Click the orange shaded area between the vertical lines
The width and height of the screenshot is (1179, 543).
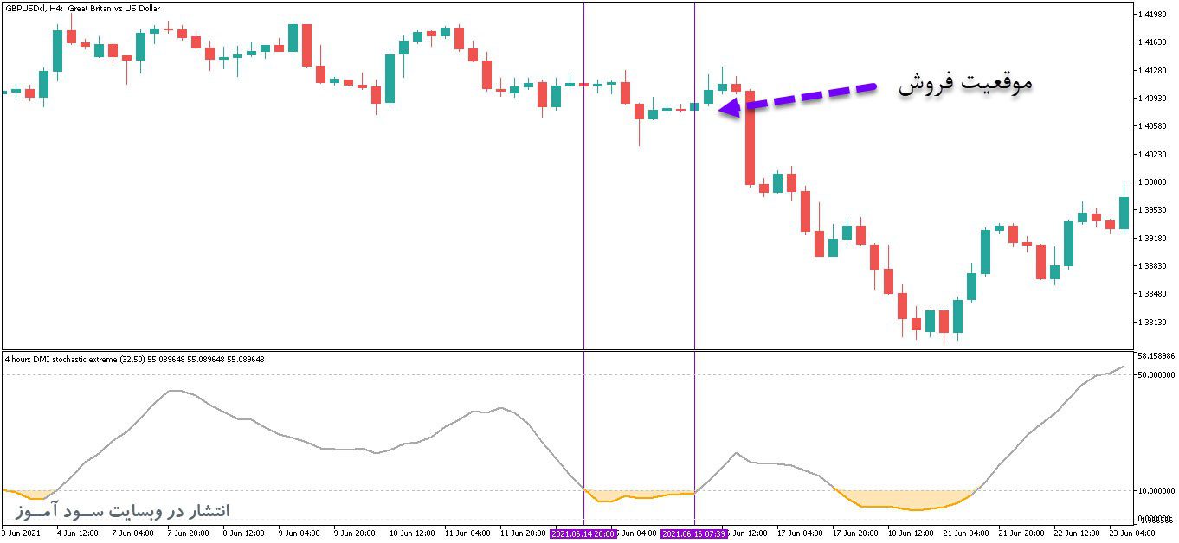point(639,495)
